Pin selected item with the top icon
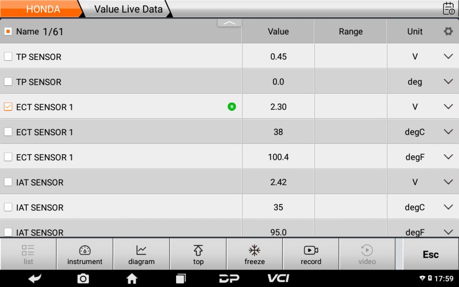Image resolution: width=459 pixels, height=287 pixels. click(x=198, y=254)
